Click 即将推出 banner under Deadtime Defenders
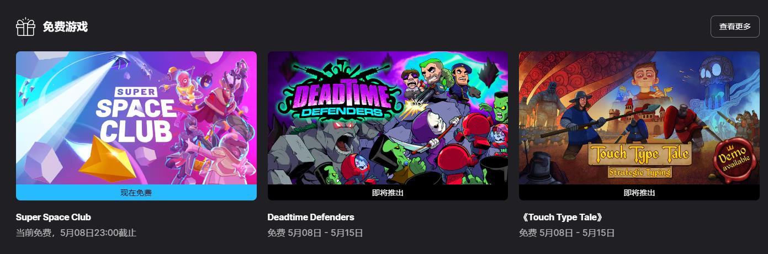This screenshot has width=768, height=254. [x=388, y=193]
